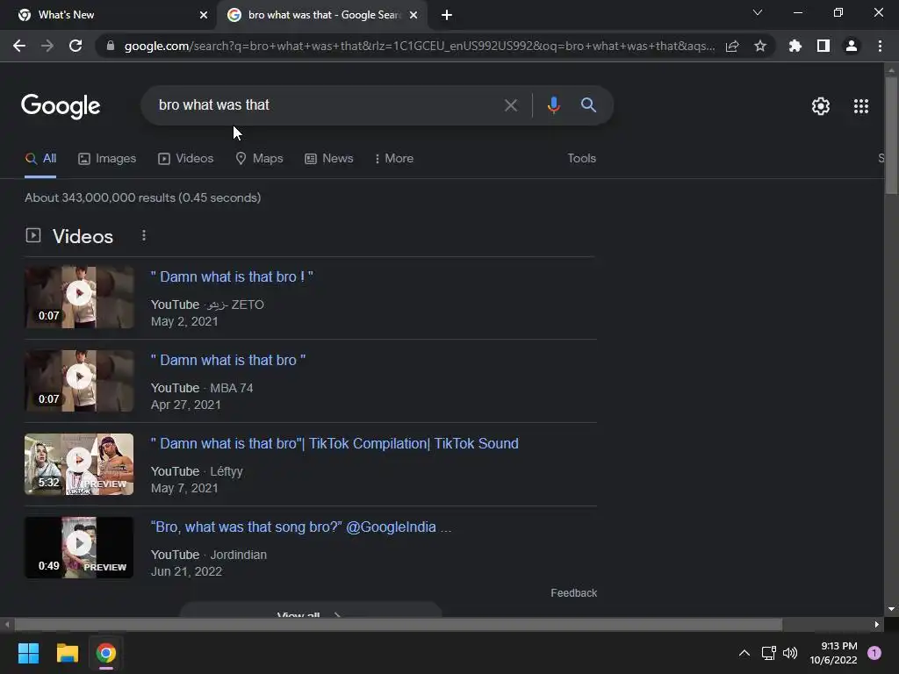The height and width of the screenshot is (674, 899).
Task: Open the Chrome profile avatar
Action: click(x=852, y=46)
